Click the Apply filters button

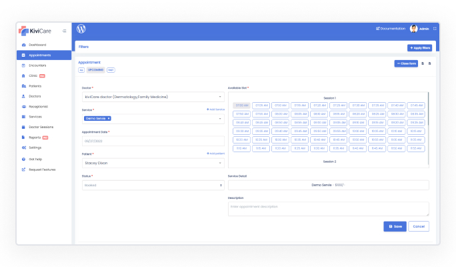pos(419,48)
